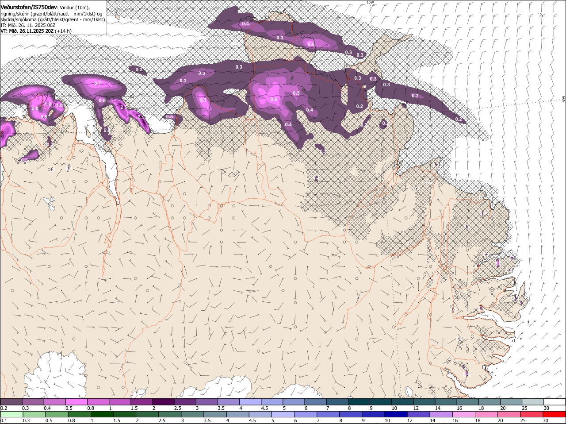This screenshot has height=424, width=566.
Task: Click the 15W longitude label at top edge
Action: click(x=370, y=2)
